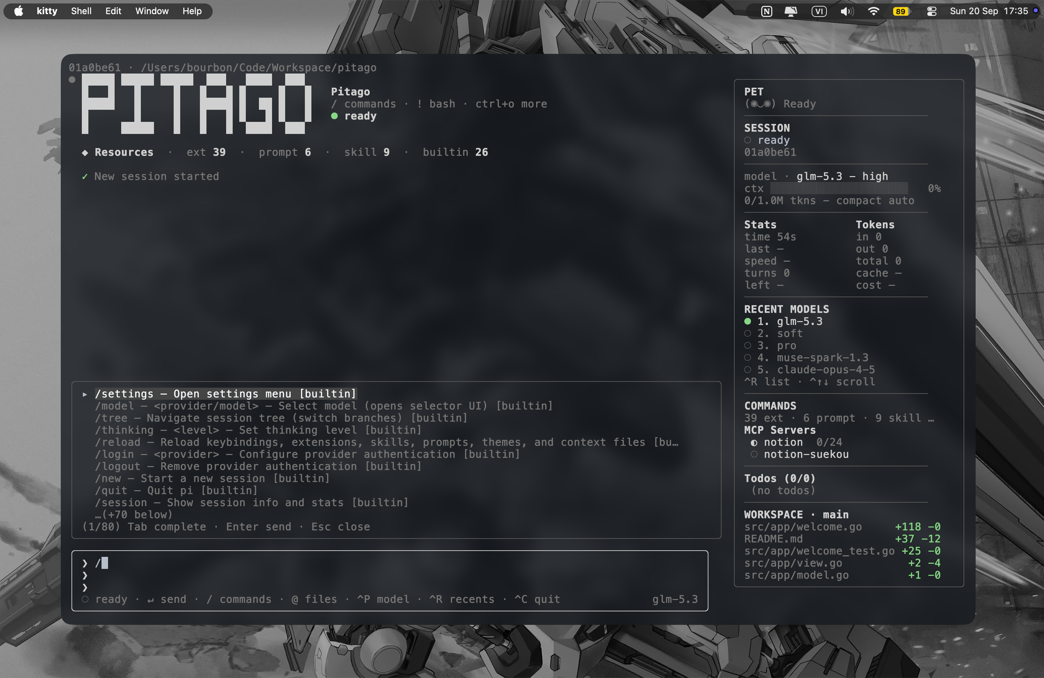Click the glm-5.3 model label in footer

[x=675, y=599]
